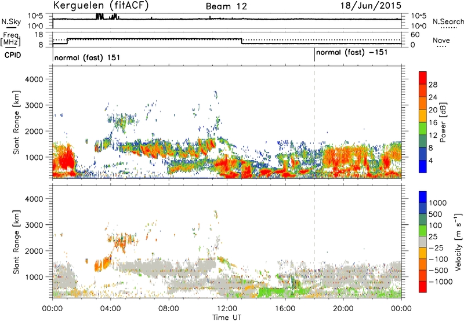Click the '10^5' left sky noise axis value

coord(35,16)
